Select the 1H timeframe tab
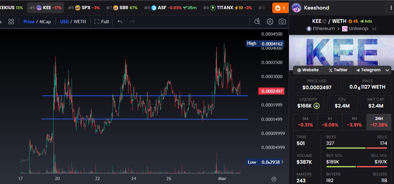394x184 pixels. coord(330,122)
